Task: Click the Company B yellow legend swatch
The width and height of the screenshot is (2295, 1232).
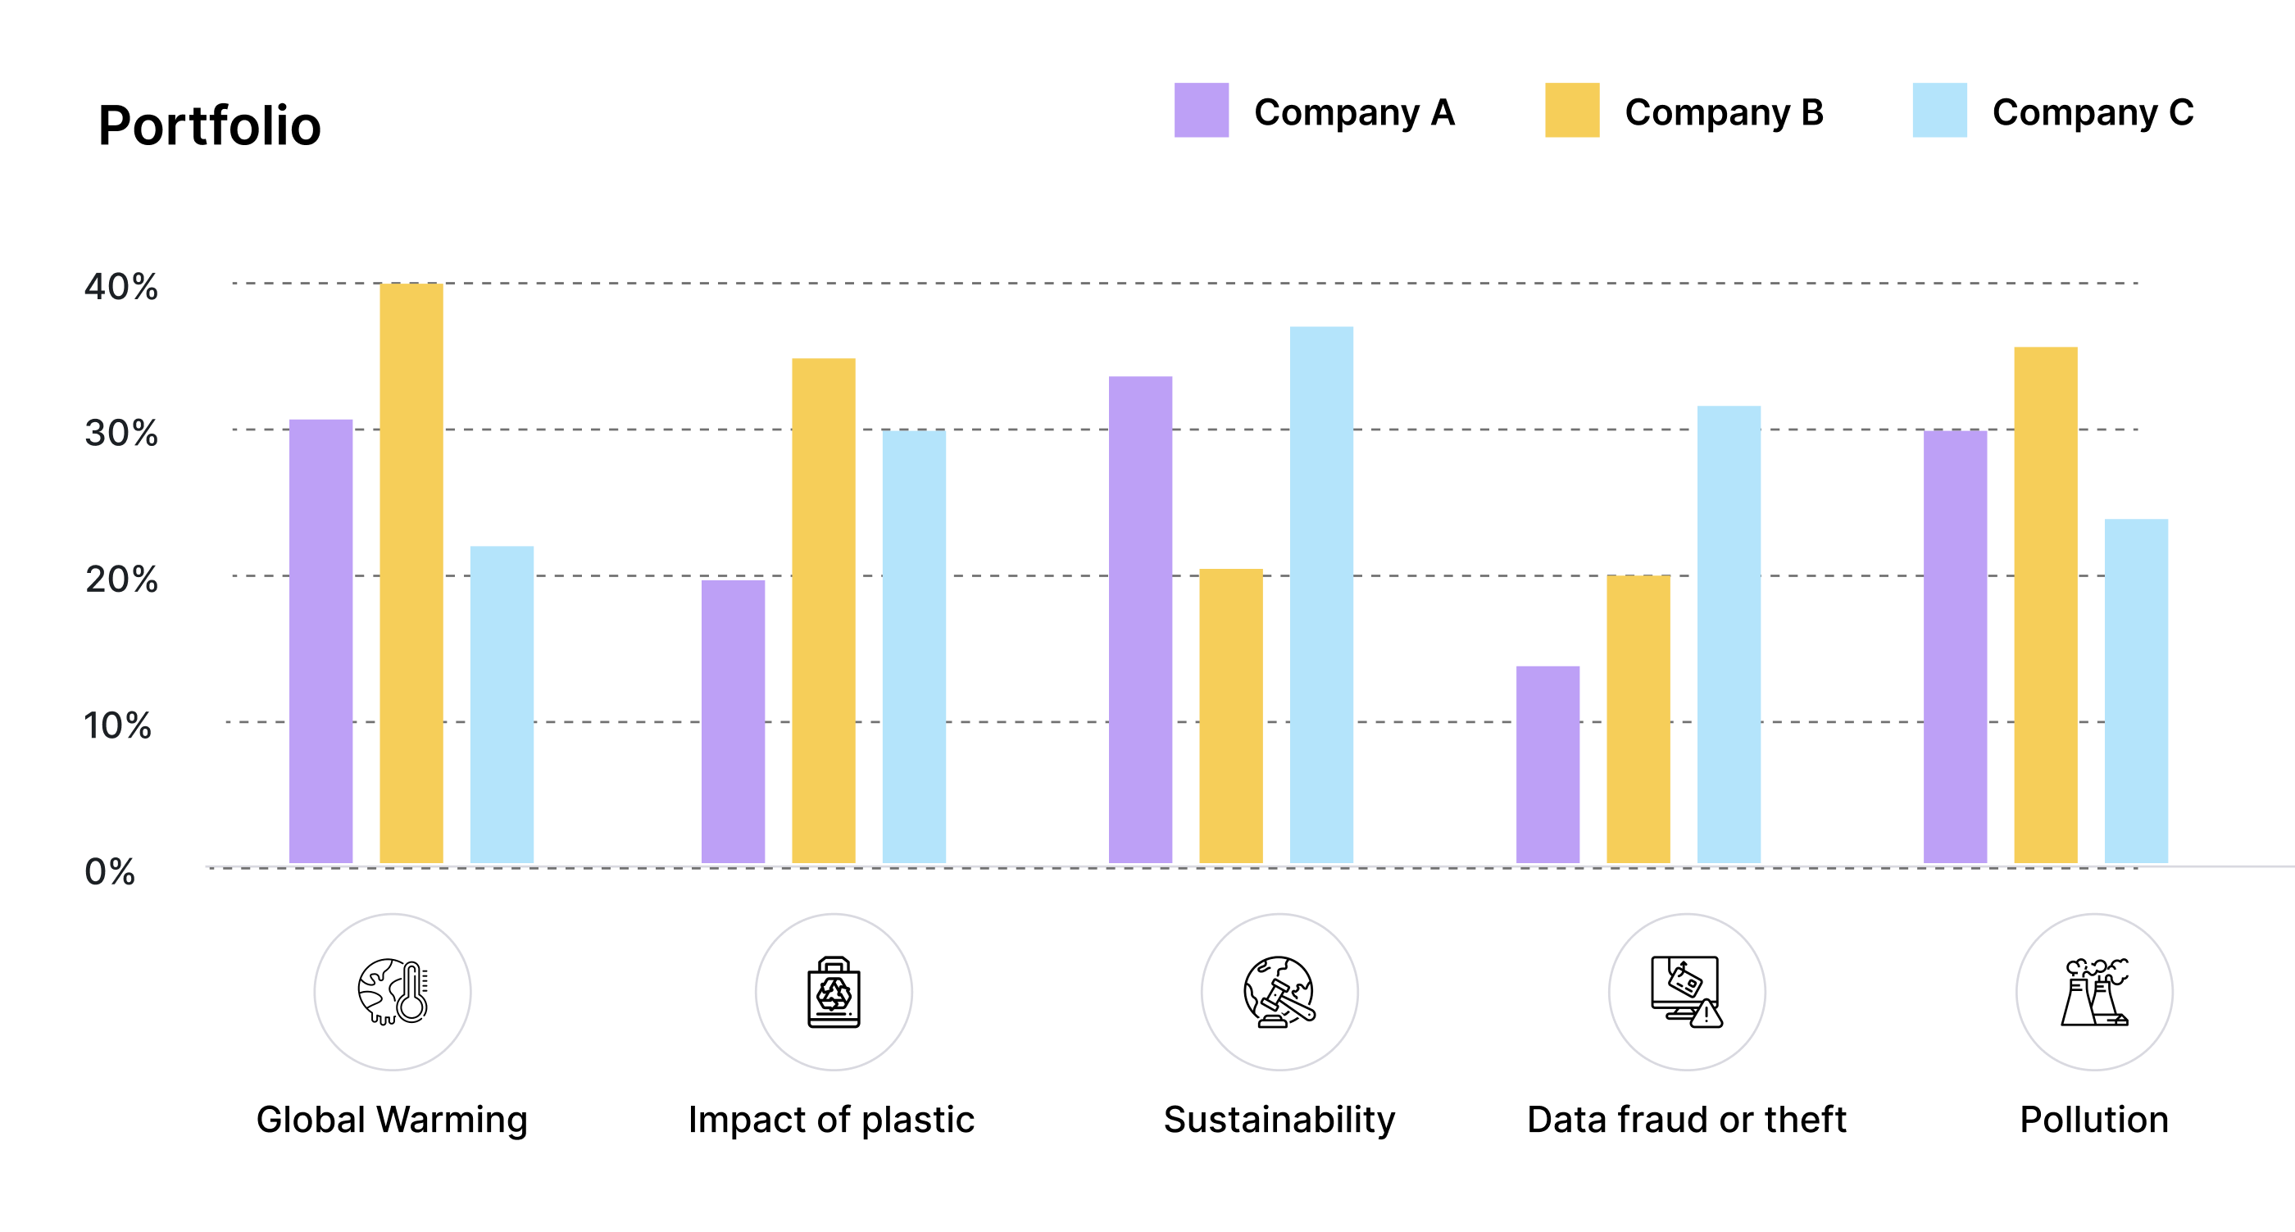Action: (x=1571, y=111)
